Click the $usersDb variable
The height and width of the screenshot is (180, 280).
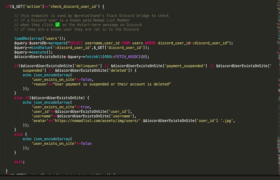pyautogui.click(x=38, y=43)
